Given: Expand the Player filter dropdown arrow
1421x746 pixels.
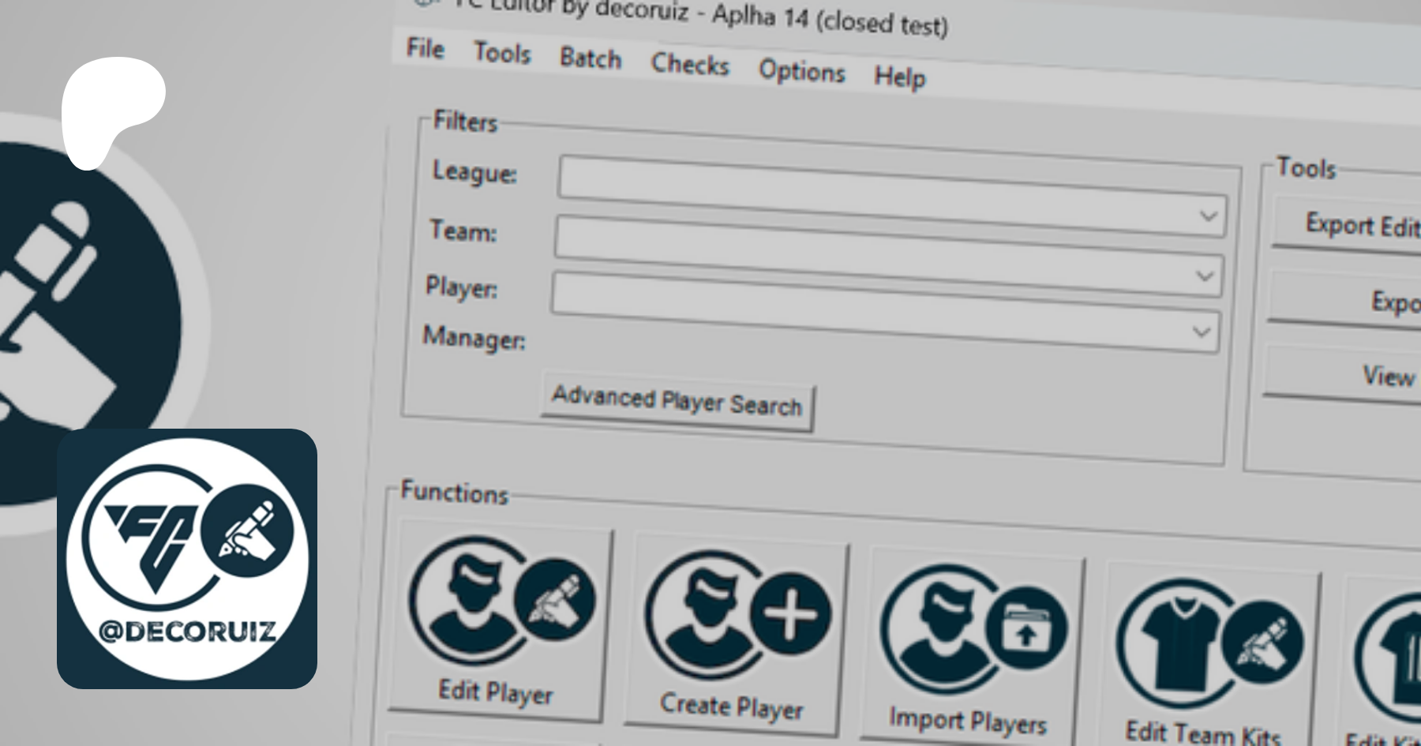Looking at the screenshot, I should [x=1202, y=332].
